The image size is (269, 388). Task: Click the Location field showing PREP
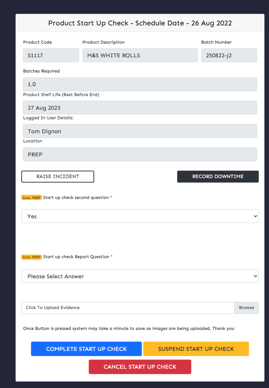coord(140,155)
